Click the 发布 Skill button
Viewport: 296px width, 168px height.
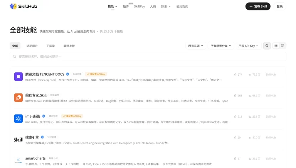pos(258,7)
